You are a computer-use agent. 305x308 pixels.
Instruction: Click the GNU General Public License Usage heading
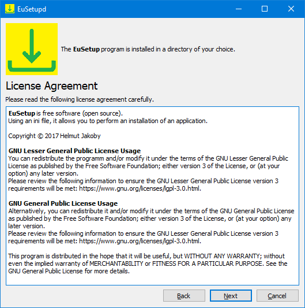pos(63,203)
